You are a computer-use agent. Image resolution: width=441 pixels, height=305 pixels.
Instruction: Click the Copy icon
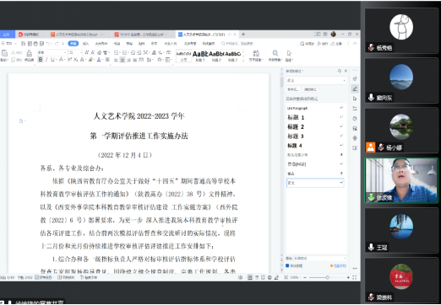pos(13,60)
